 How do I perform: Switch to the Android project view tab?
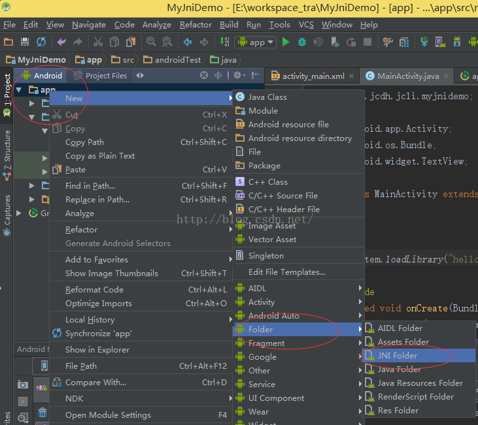pyautogui.click(x=43, y=76)
